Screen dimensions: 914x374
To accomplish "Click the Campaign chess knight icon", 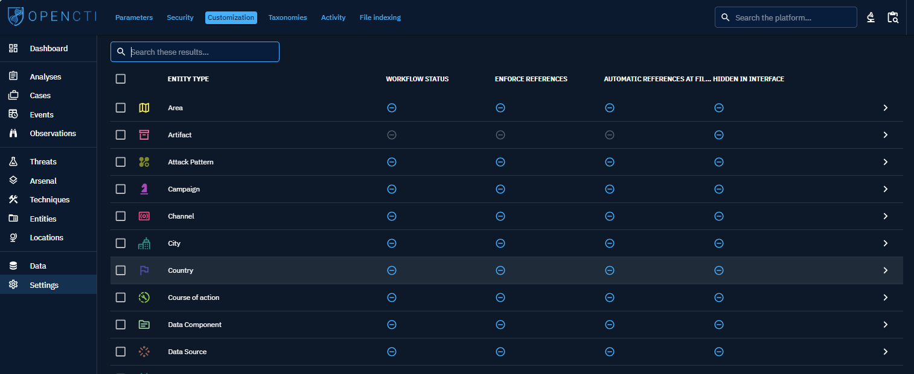I will 144,189.
